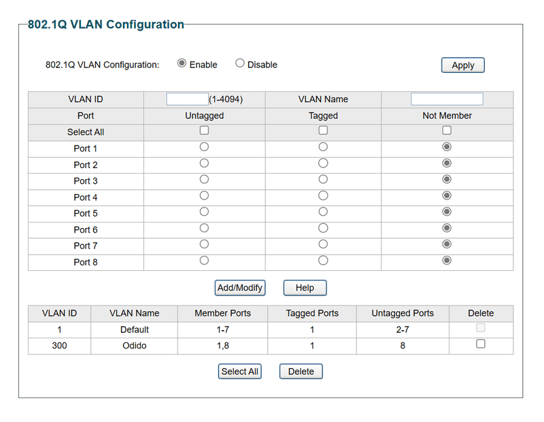Choose Tagged for Port 5

tap(323, 212)
